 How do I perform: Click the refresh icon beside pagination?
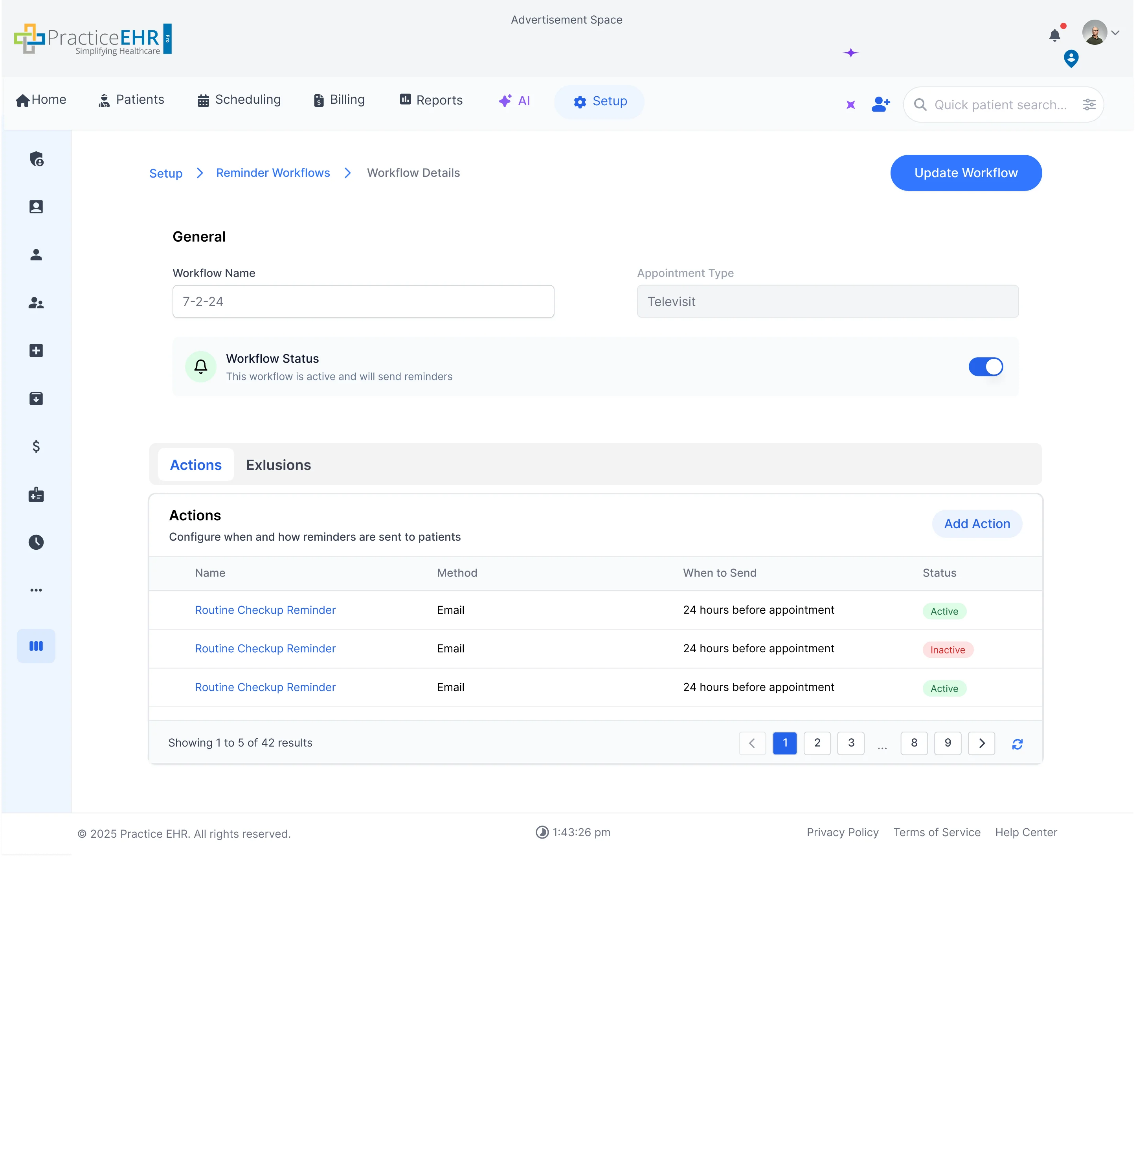tap(1017, 744)
